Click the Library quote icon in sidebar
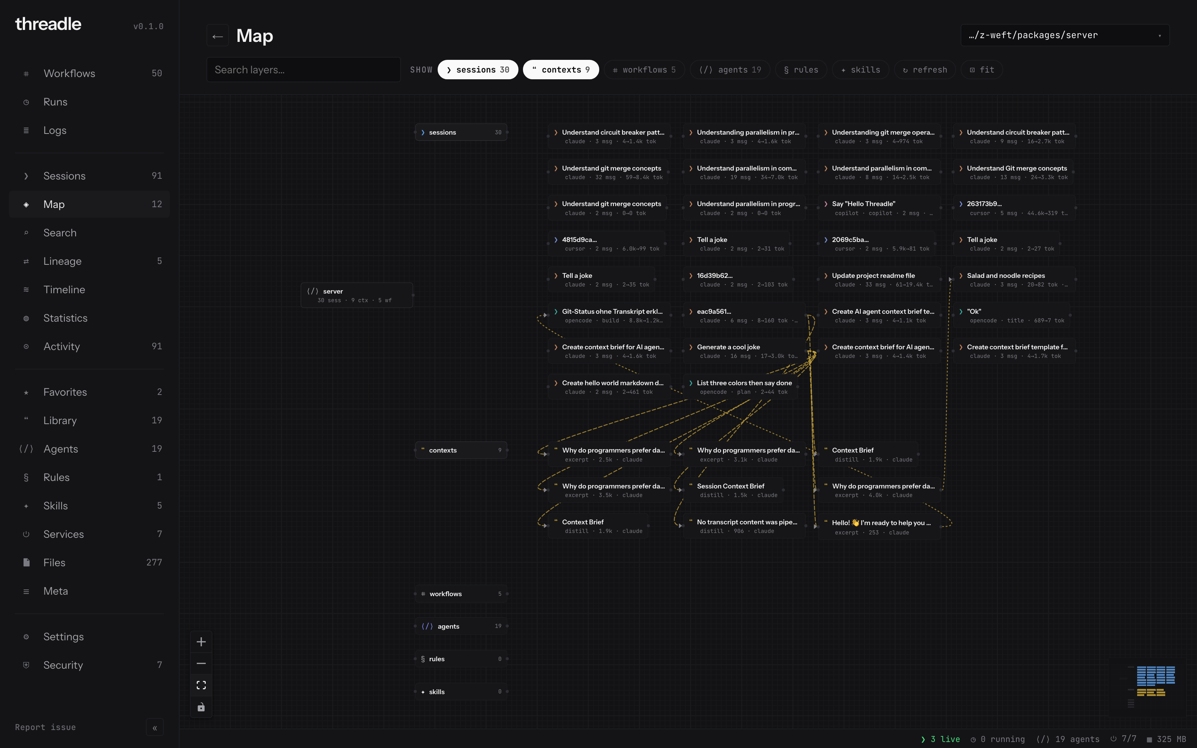1197x748 pixels. (x=26, y=420)
